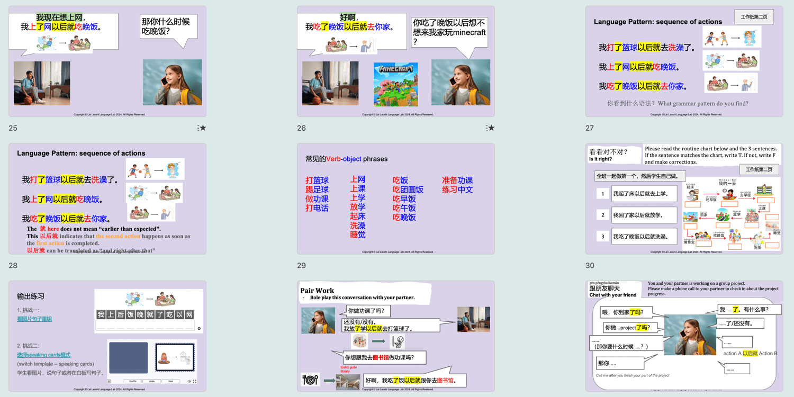Viewport: 794px width, 397px height.
Task: Select the slide 26 thumbnail with Minecraft image
Action: point(396,61)
